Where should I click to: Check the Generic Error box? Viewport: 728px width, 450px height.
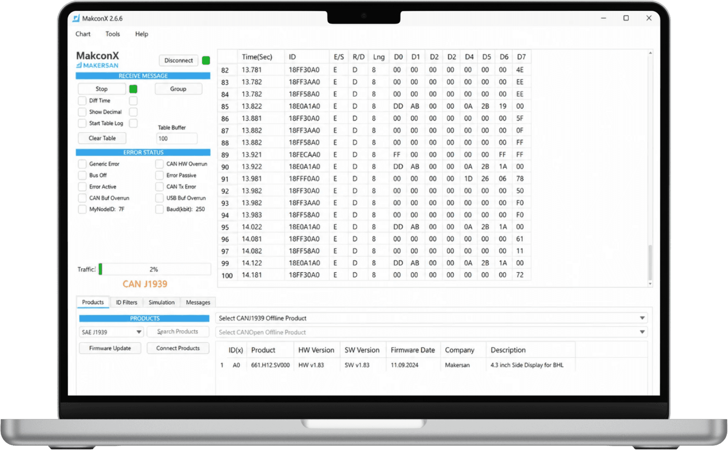[82, 164]
